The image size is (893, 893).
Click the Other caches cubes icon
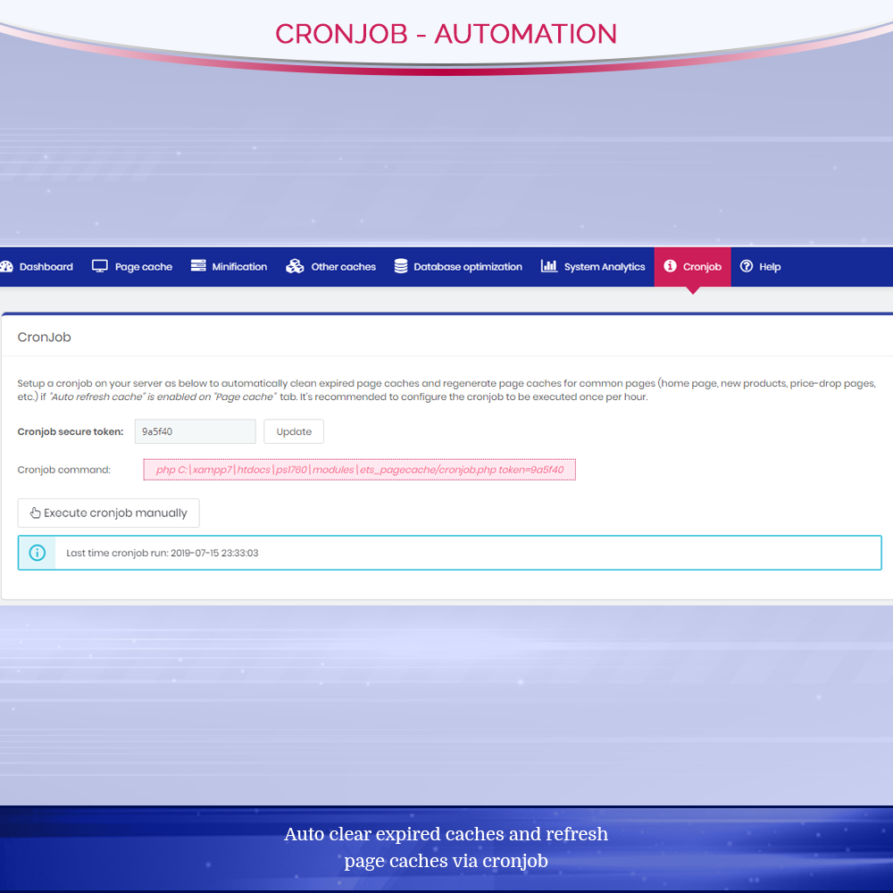pos(295,266)
